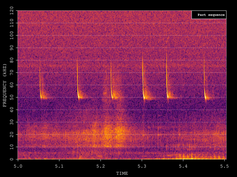Viewport: 237px width, 177px height.
Task: Click the 5.2 time axis tick label
Action: click(100, 166)
